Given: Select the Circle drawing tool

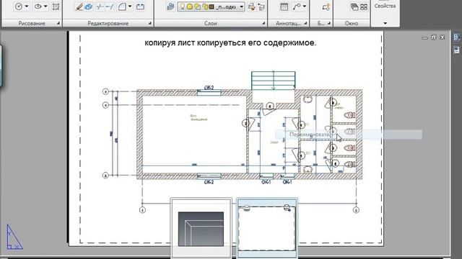Looking at the screenshot, I should (x=19, y=6).
